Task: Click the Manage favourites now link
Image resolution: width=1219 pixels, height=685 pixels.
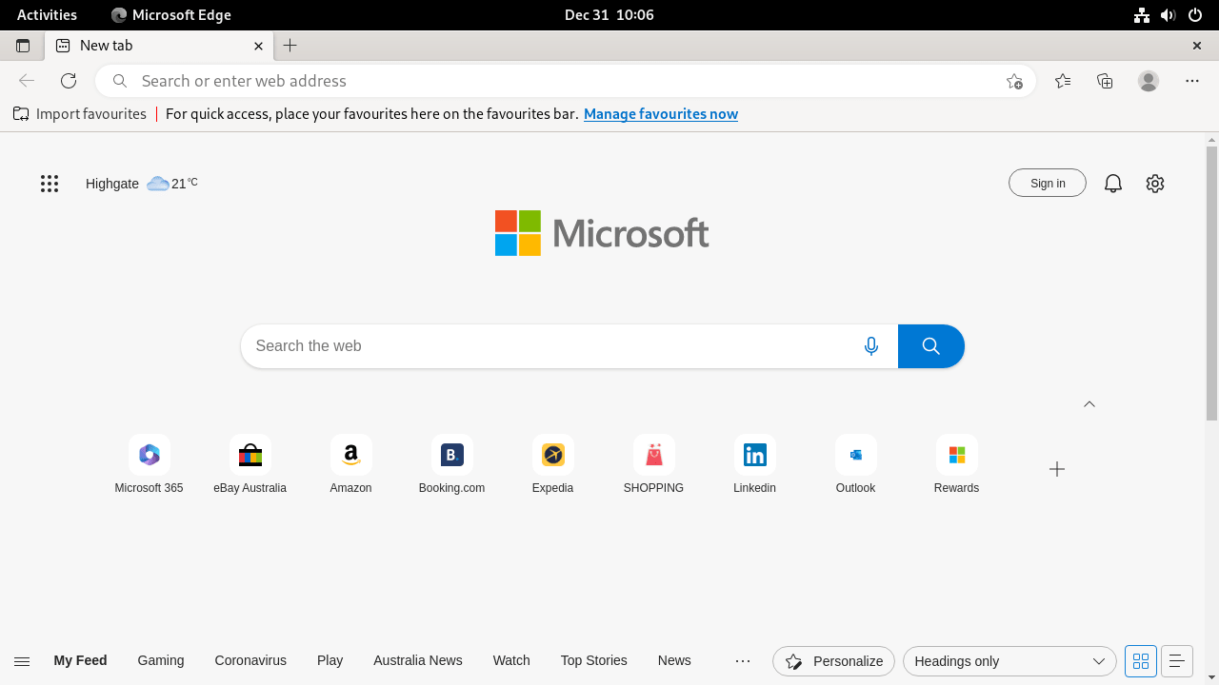Action: [x=660, y=113]
